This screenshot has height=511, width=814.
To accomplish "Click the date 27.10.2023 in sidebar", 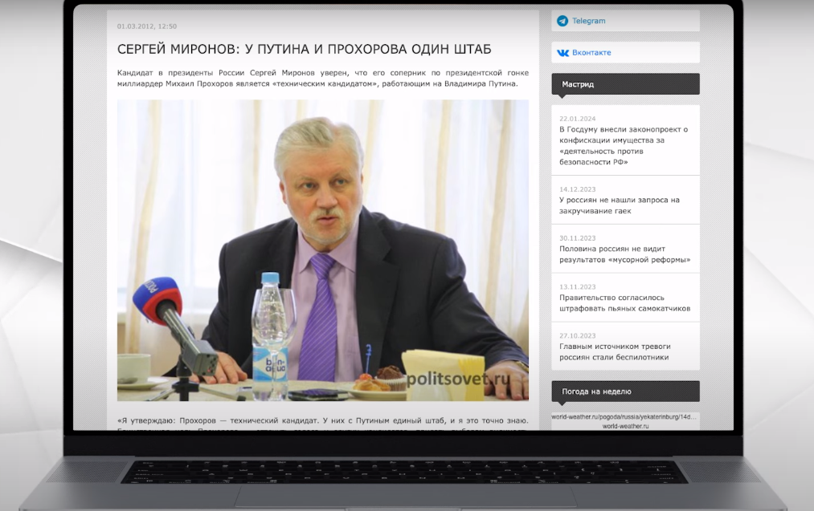I will pyautogui.click(x=577, y=335).
